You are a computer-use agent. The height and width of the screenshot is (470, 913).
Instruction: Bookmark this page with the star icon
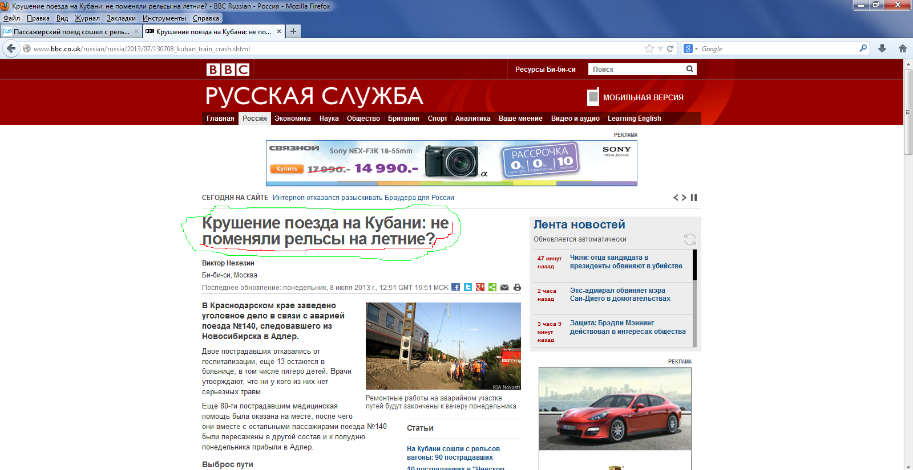tap(649, 49)
